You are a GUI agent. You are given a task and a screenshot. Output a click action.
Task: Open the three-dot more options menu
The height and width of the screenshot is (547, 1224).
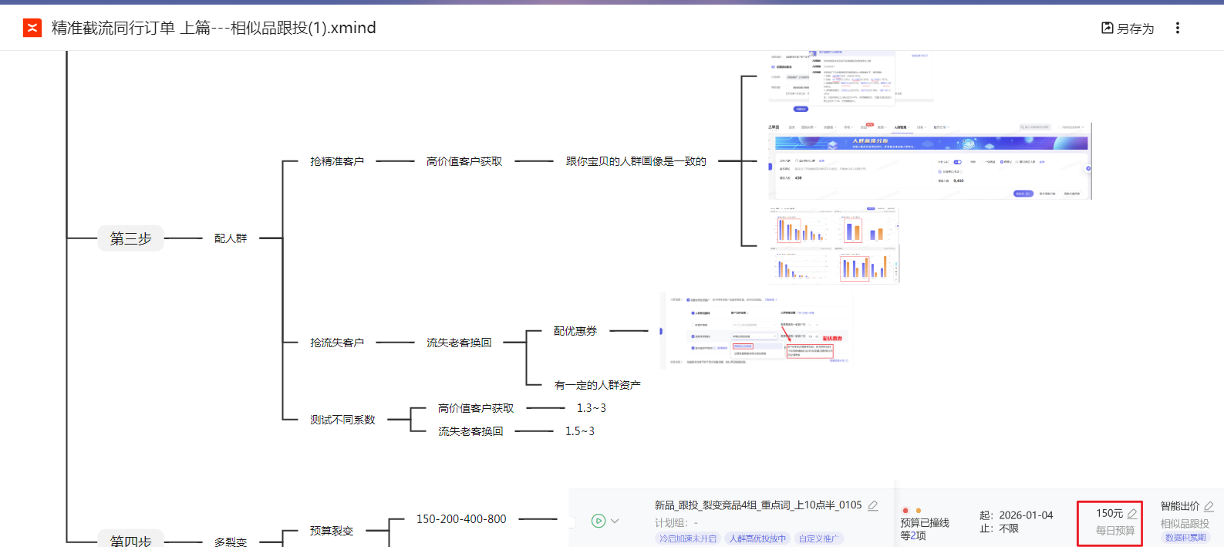coord(1177,29)
